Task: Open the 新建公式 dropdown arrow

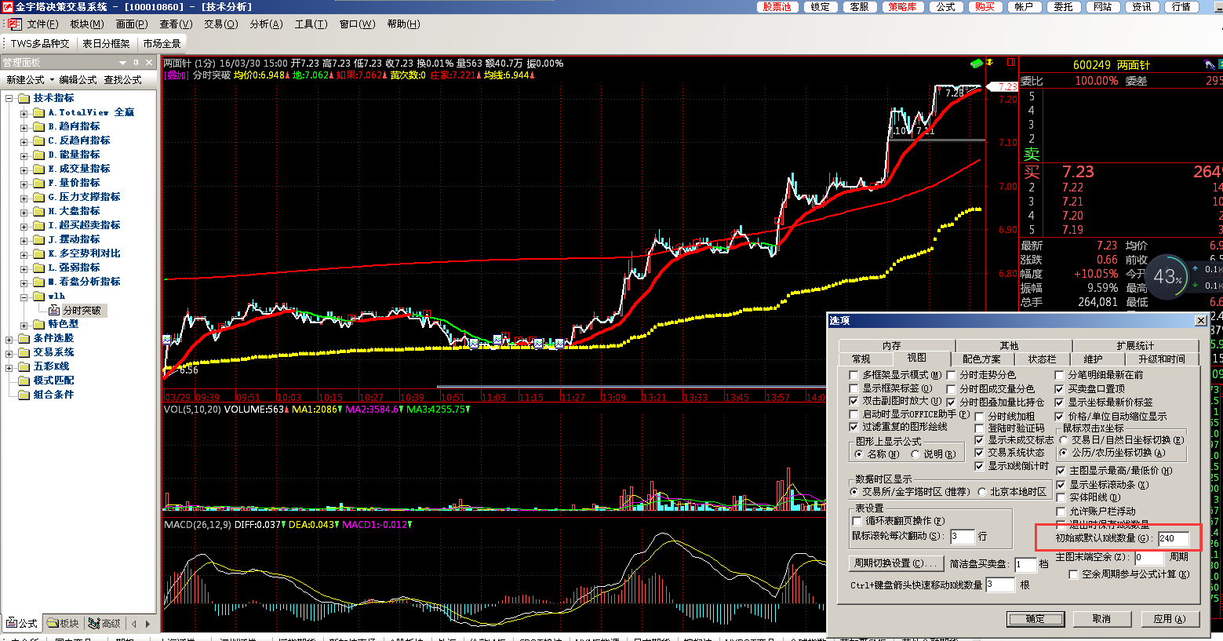Action: [52, 80]
